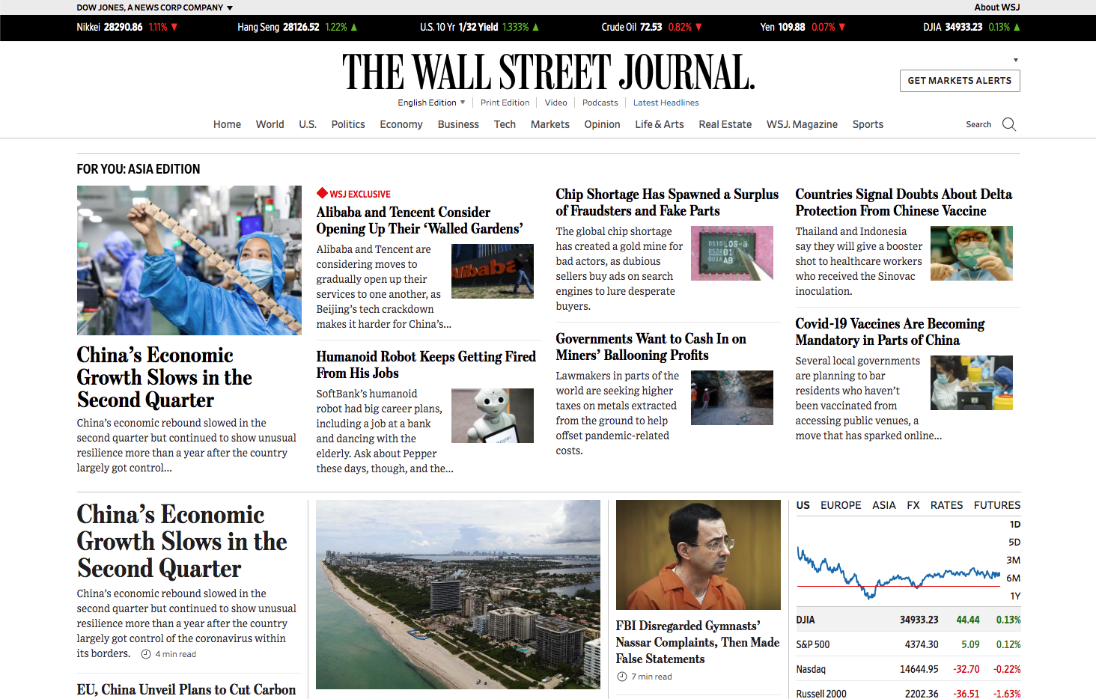
Task: Click the U.S. 10 Yr green up arrow
Action: (x=535, y=27)
